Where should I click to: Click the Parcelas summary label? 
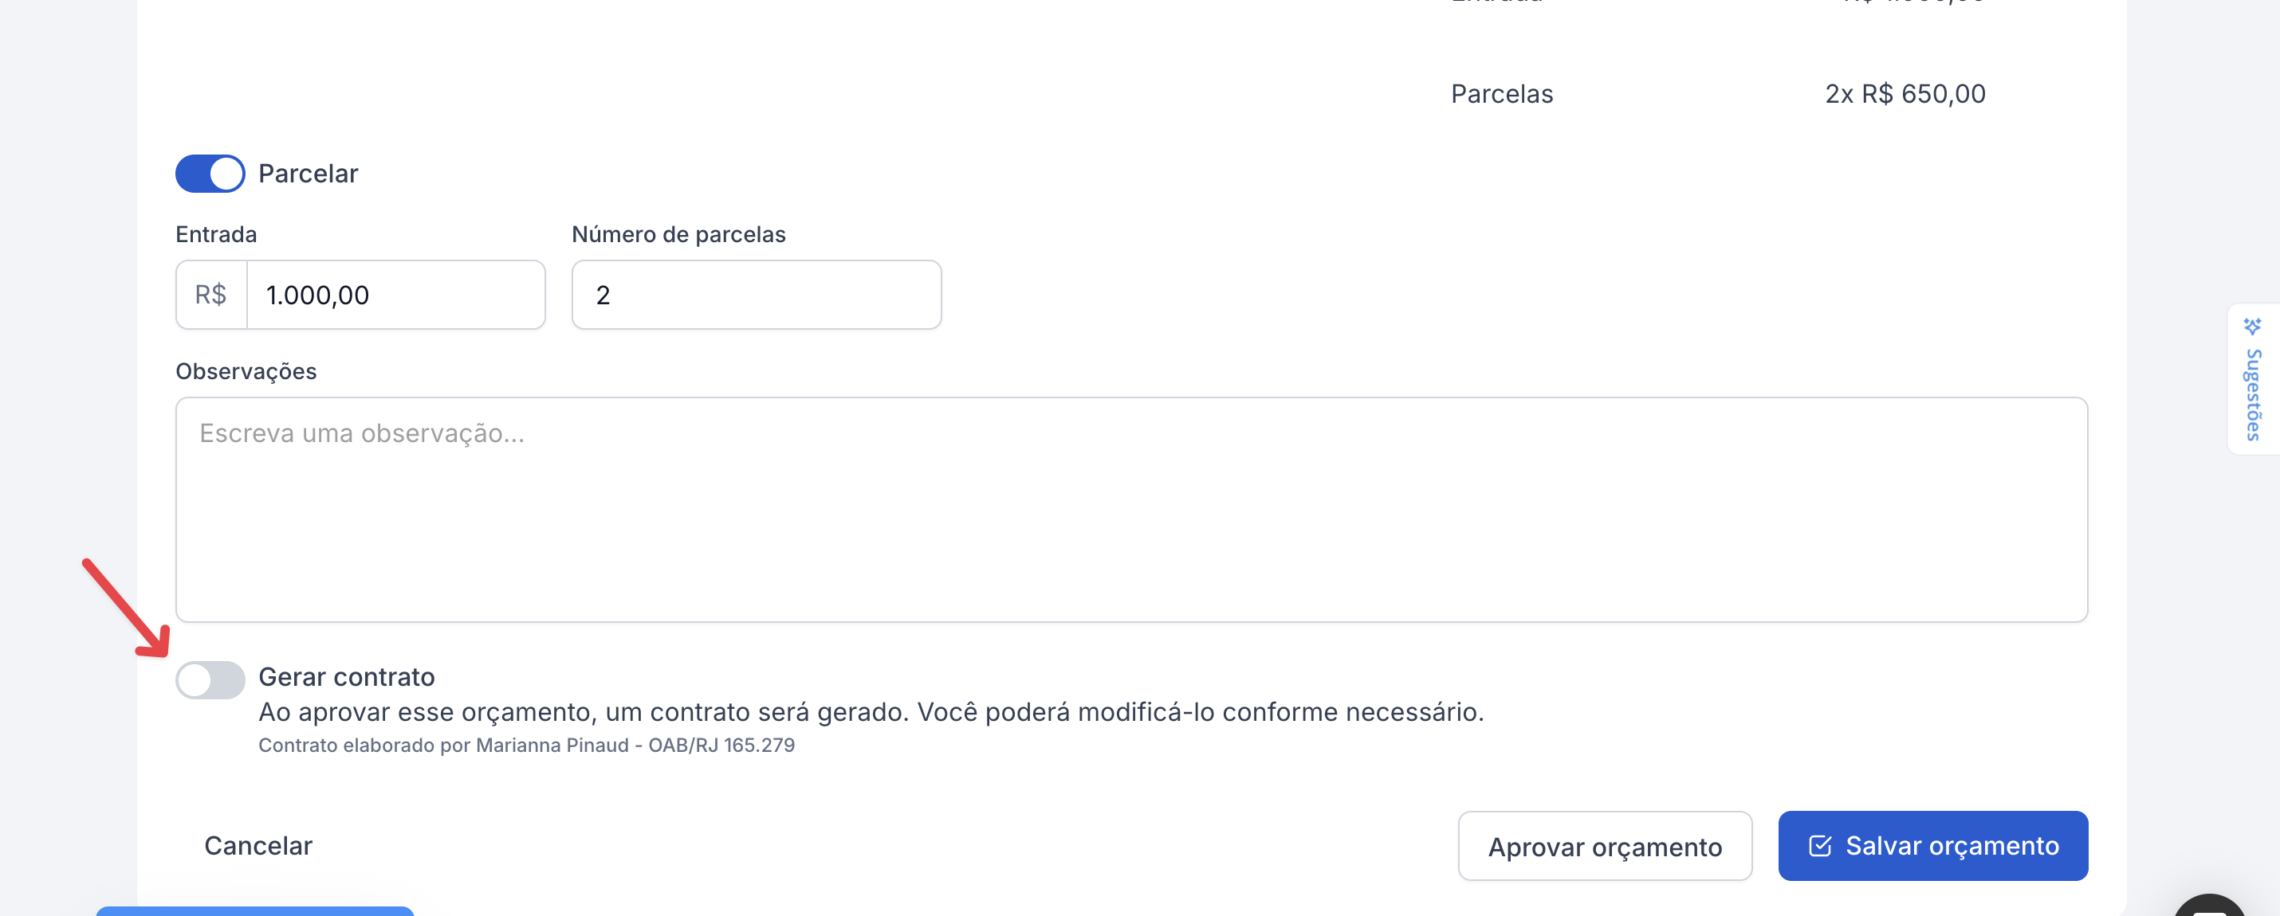[x=1502, y=94]
